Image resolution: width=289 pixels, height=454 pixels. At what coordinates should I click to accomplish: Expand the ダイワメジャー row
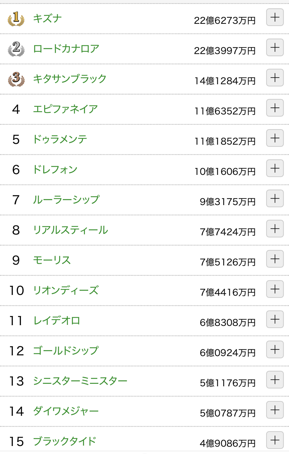[275, 410]
